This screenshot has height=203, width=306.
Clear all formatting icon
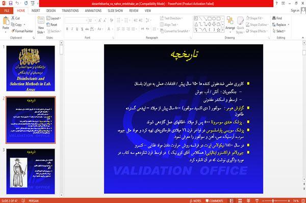click(111, 20)
